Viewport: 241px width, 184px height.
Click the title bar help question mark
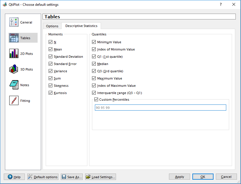coord(221,4)
